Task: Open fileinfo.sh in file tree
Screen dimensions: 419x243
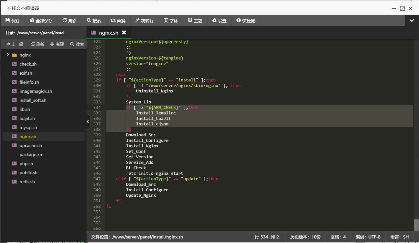Action: click(x=29, y=82)
